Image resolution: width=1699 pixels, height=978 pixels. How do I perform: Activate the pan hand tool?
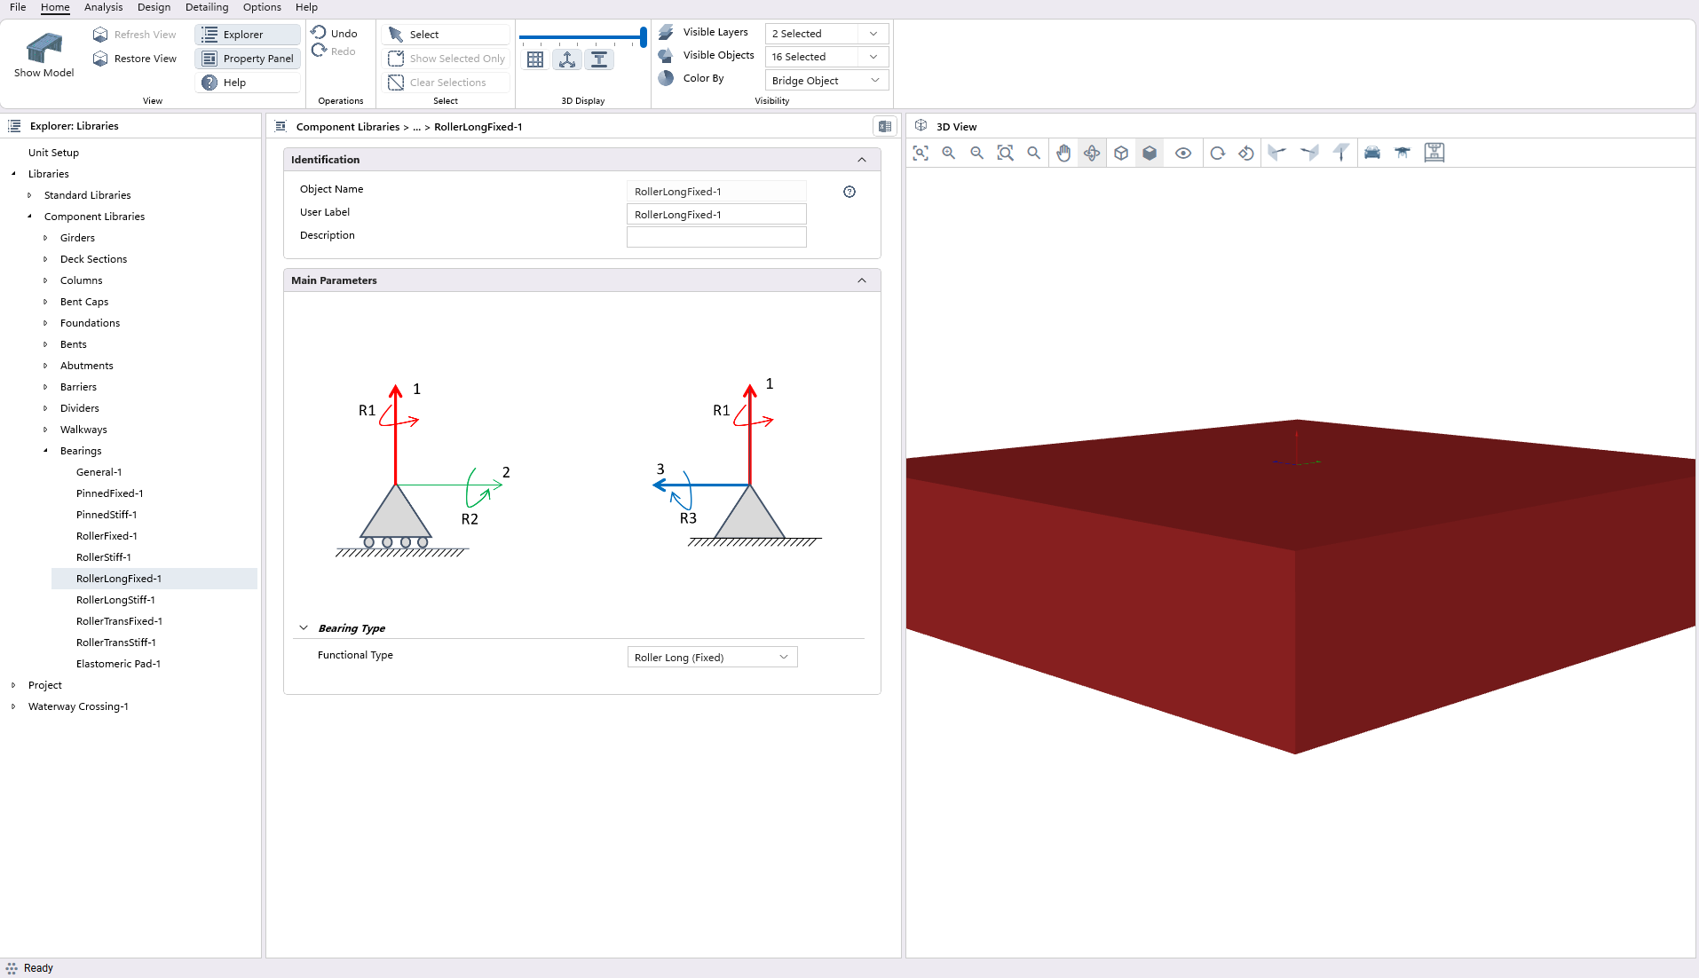pos(1063,153)
